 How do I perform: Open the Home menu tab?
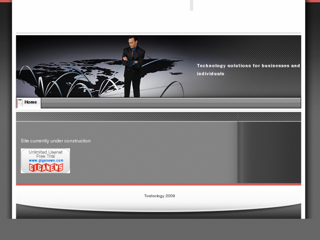pyautogui.click(x=29, y=103)
